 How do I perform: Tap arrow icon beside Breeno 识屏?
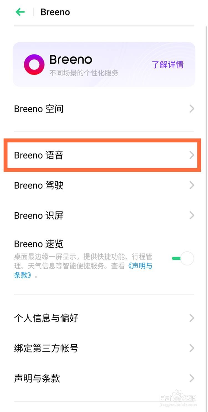192,215
